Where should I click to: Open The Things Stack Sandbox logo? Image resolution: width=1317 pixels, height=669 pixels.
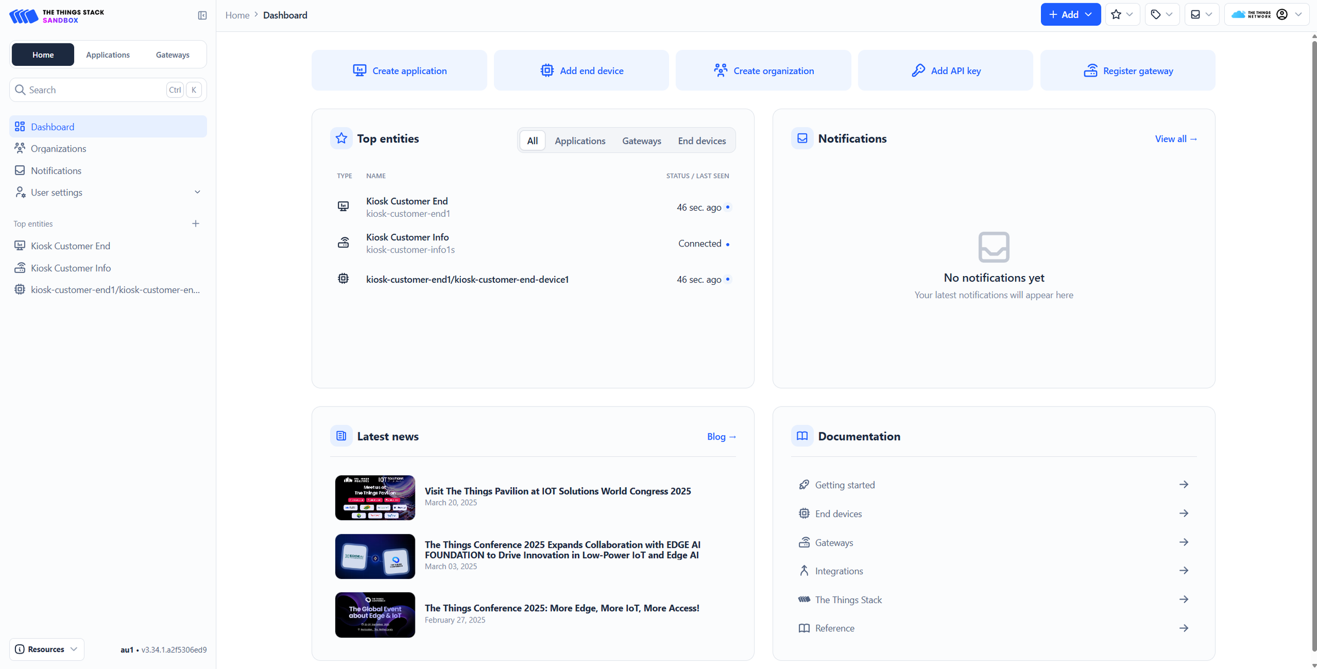[57, 16]
